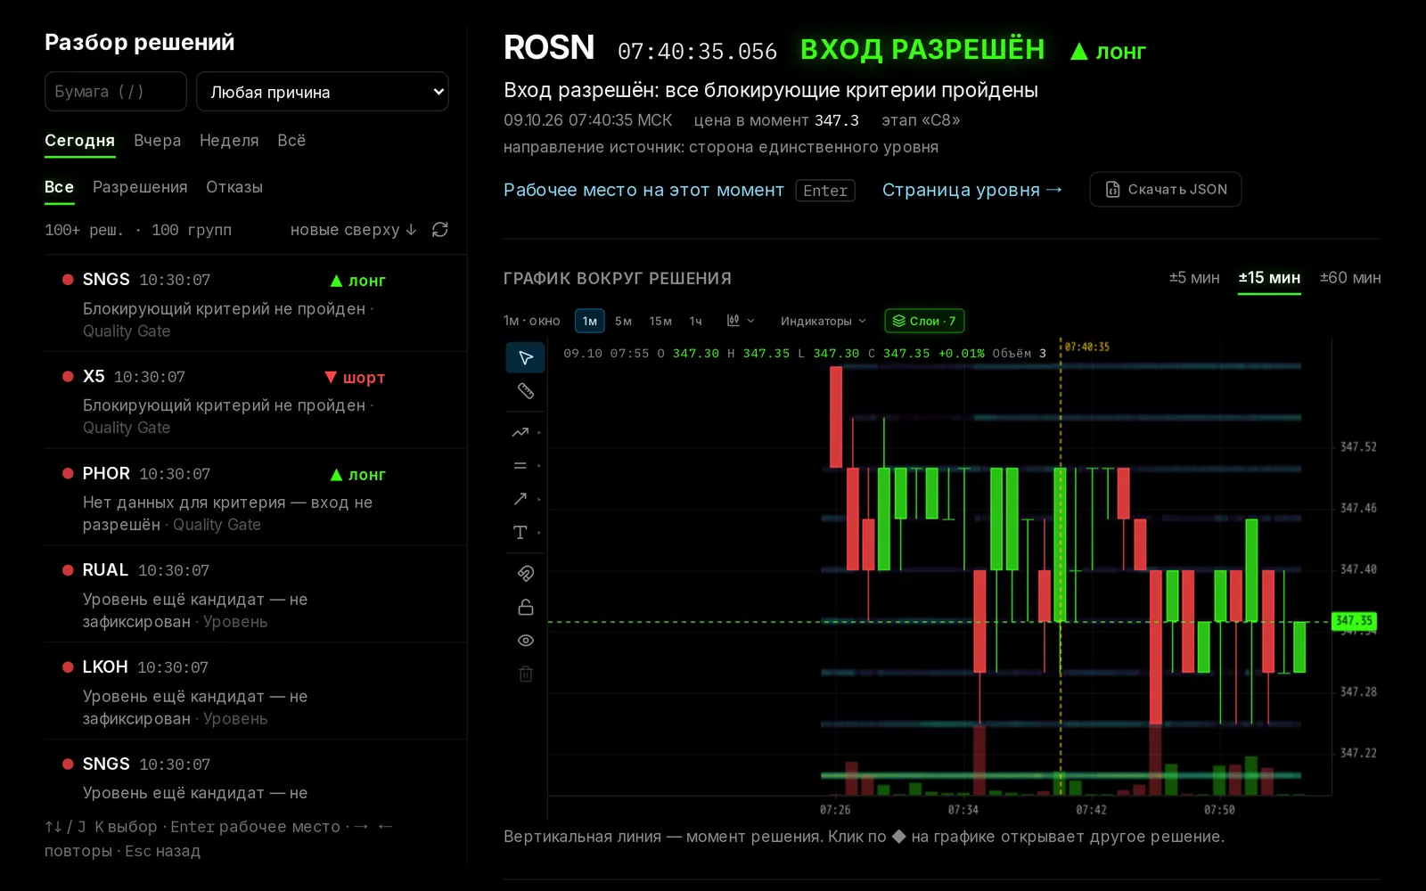Switch to the Вчера tab

pos(157,141)
